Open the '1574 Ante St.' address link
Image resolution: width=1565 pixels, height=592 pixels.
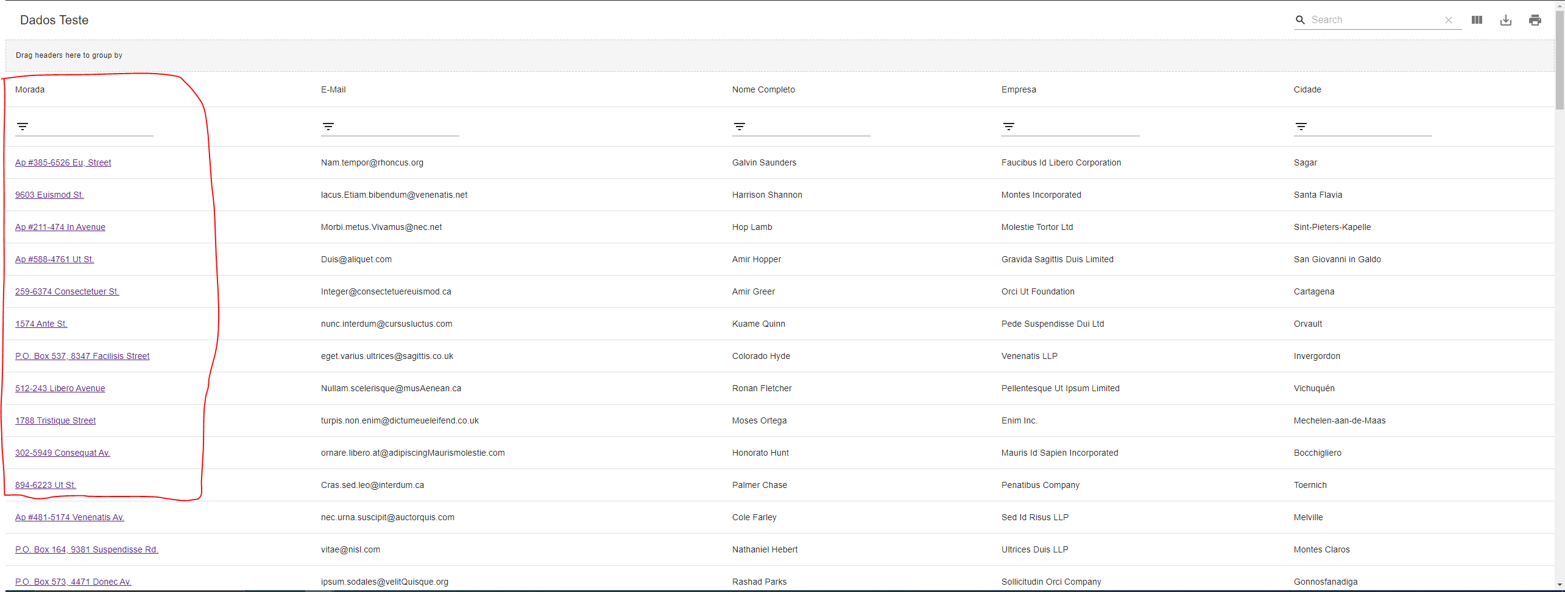tap(41, 324)
